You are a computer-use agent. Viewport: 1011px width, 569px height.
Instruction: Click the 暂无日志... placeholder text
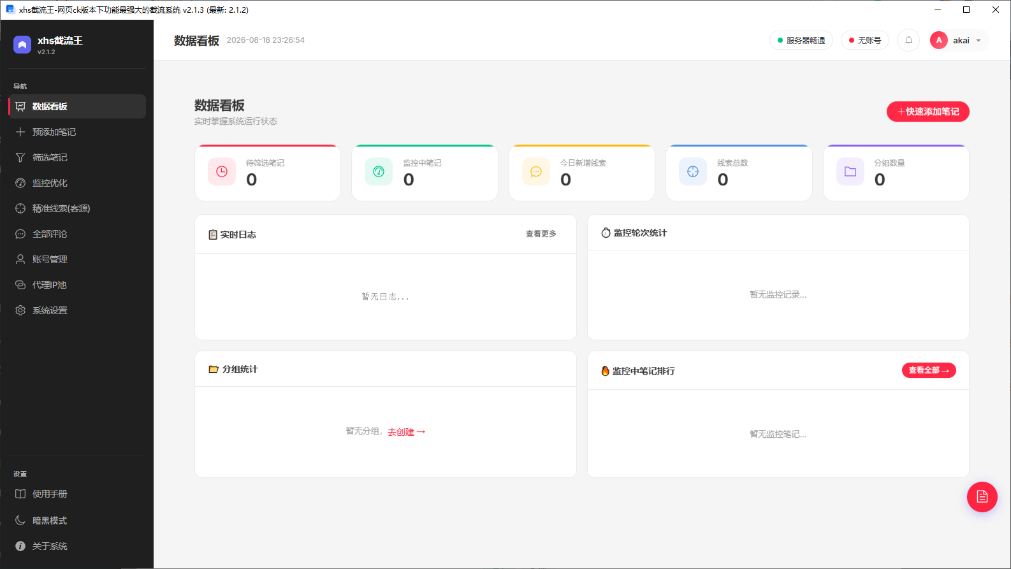tap(386, 296)
